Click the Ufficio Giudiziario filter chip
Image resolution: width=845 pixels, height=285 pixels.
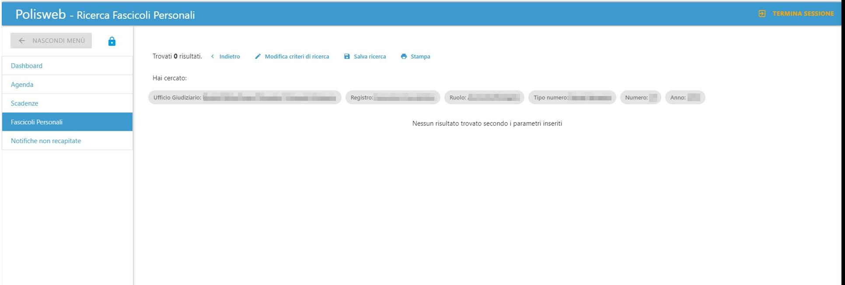tap(244, 98)
